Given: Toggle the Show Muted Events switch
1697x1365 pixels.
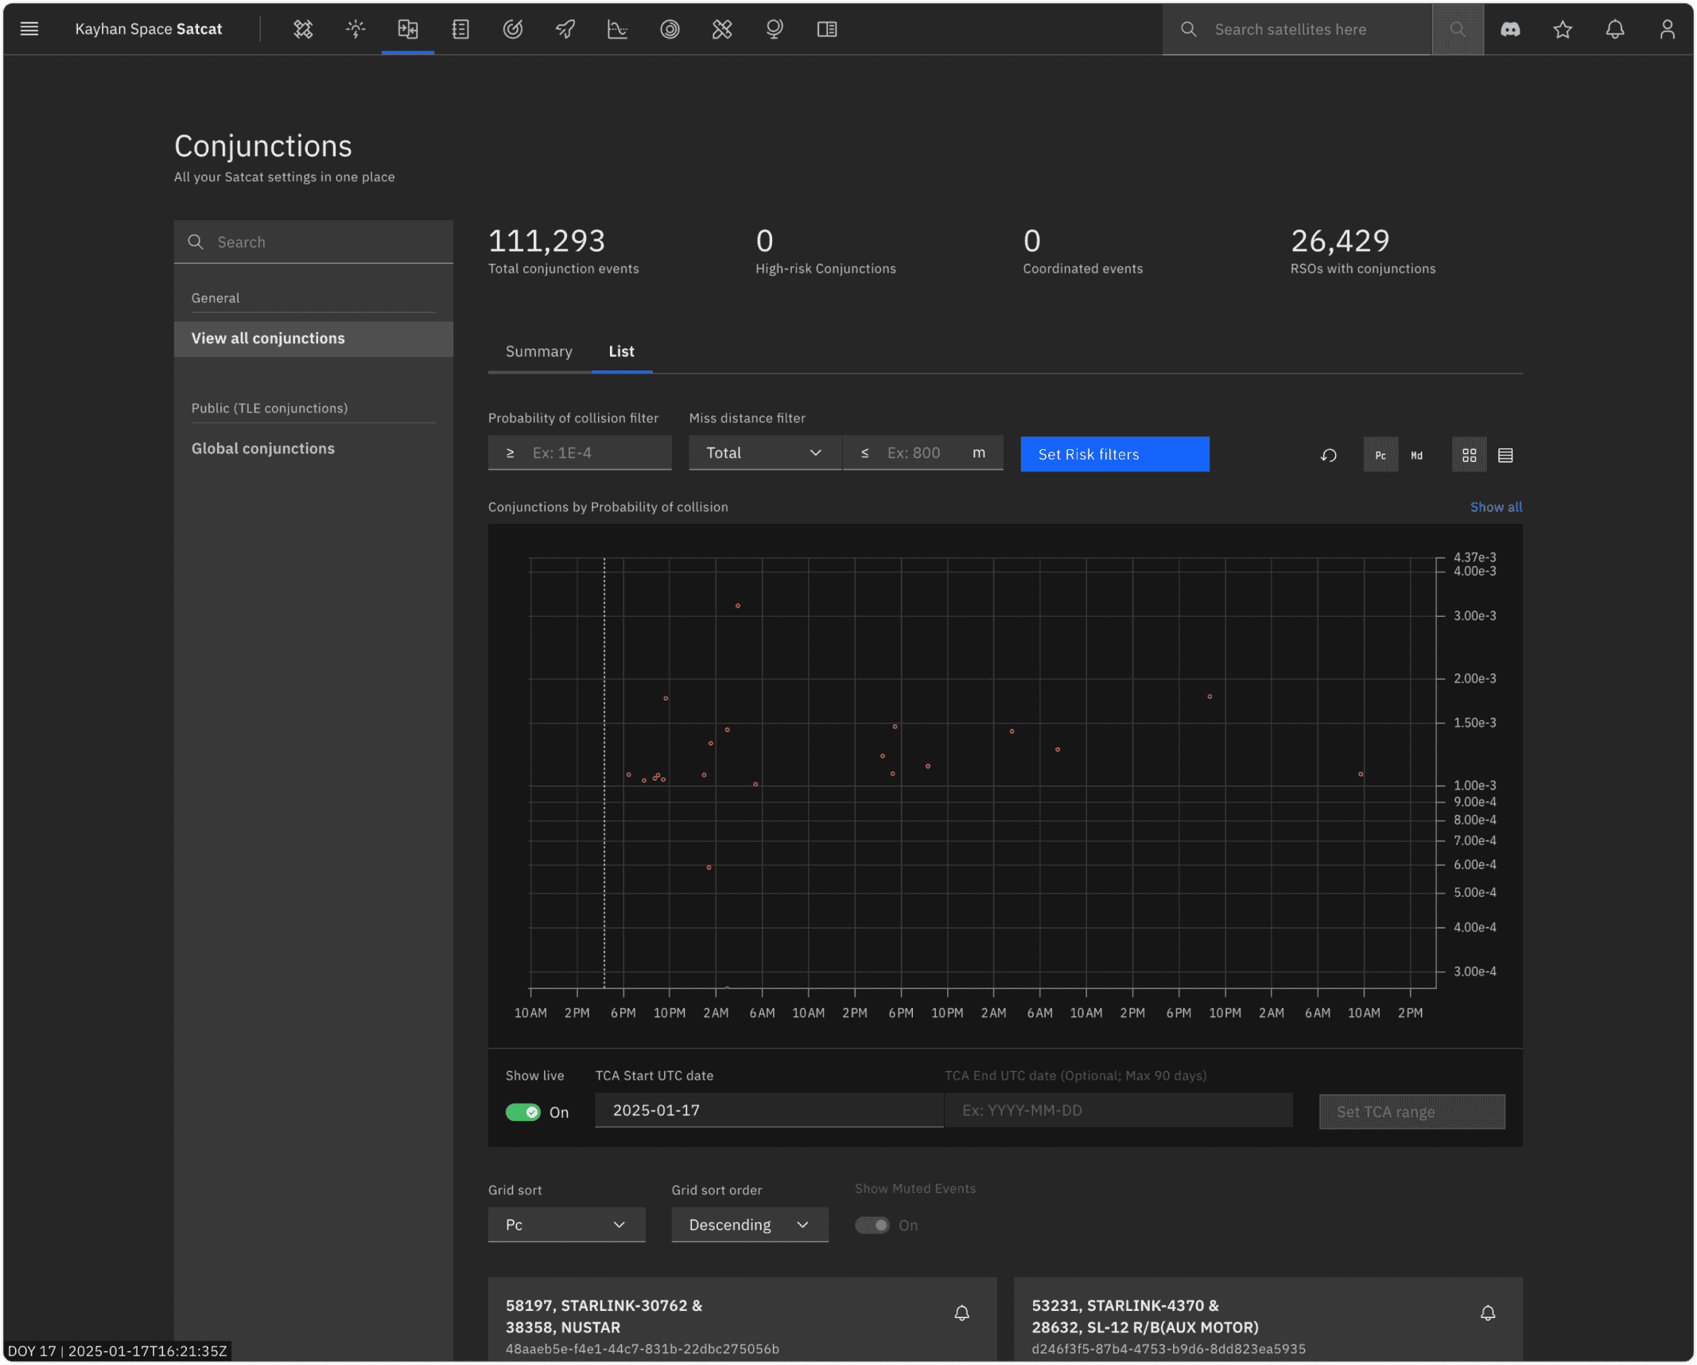Looking at the screenshot, I should pyautogui.click(x=872, y=1225).
